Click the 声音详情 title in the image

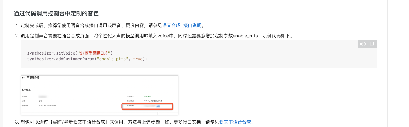[33, 78]
